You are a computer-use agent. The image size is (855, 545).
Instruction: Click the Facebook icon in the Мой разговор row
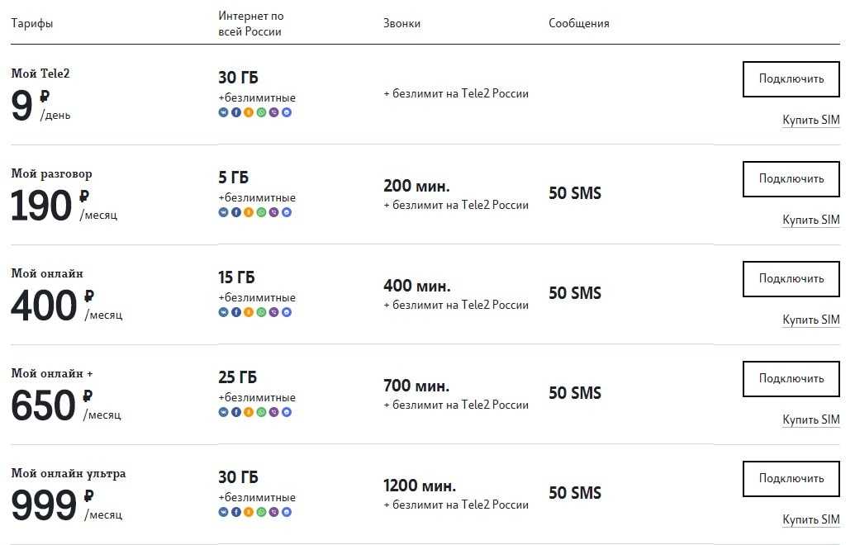click(236, 212)
